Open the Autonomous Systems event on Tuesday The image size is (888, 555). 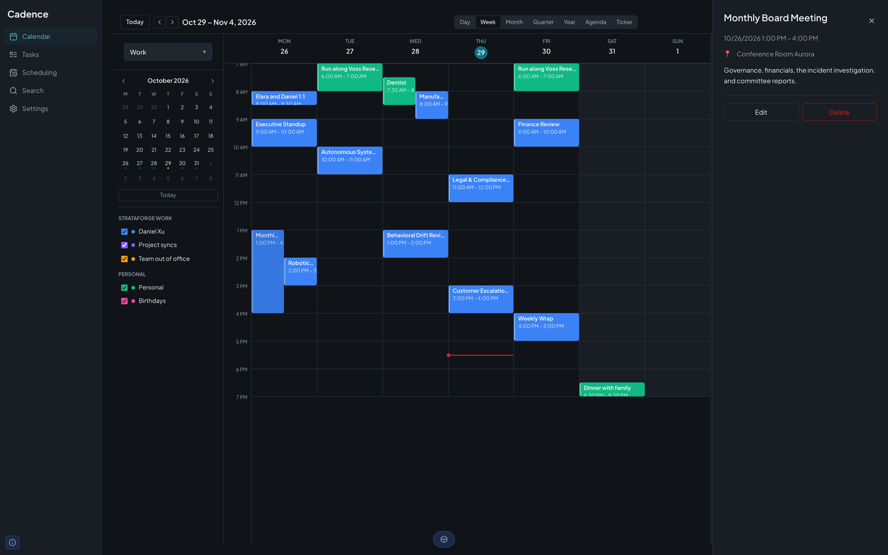click(350, 160)
